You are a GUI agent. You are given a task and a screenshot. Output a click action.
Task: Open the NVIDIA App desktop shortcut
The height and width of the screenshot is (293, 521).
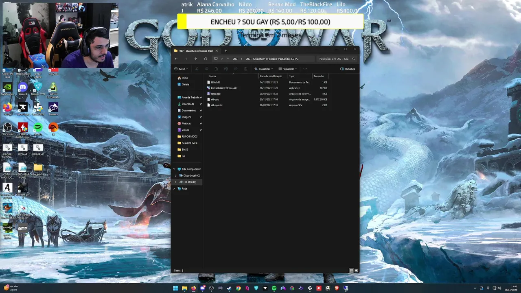coord(7,89)
